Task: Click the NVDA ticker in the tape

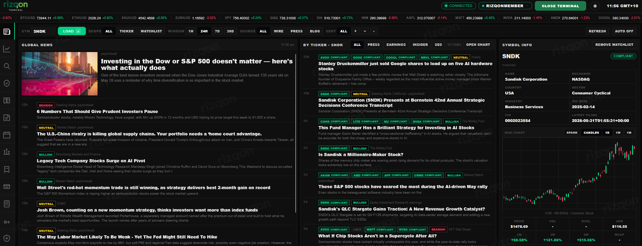Action: tap(522, 18)
